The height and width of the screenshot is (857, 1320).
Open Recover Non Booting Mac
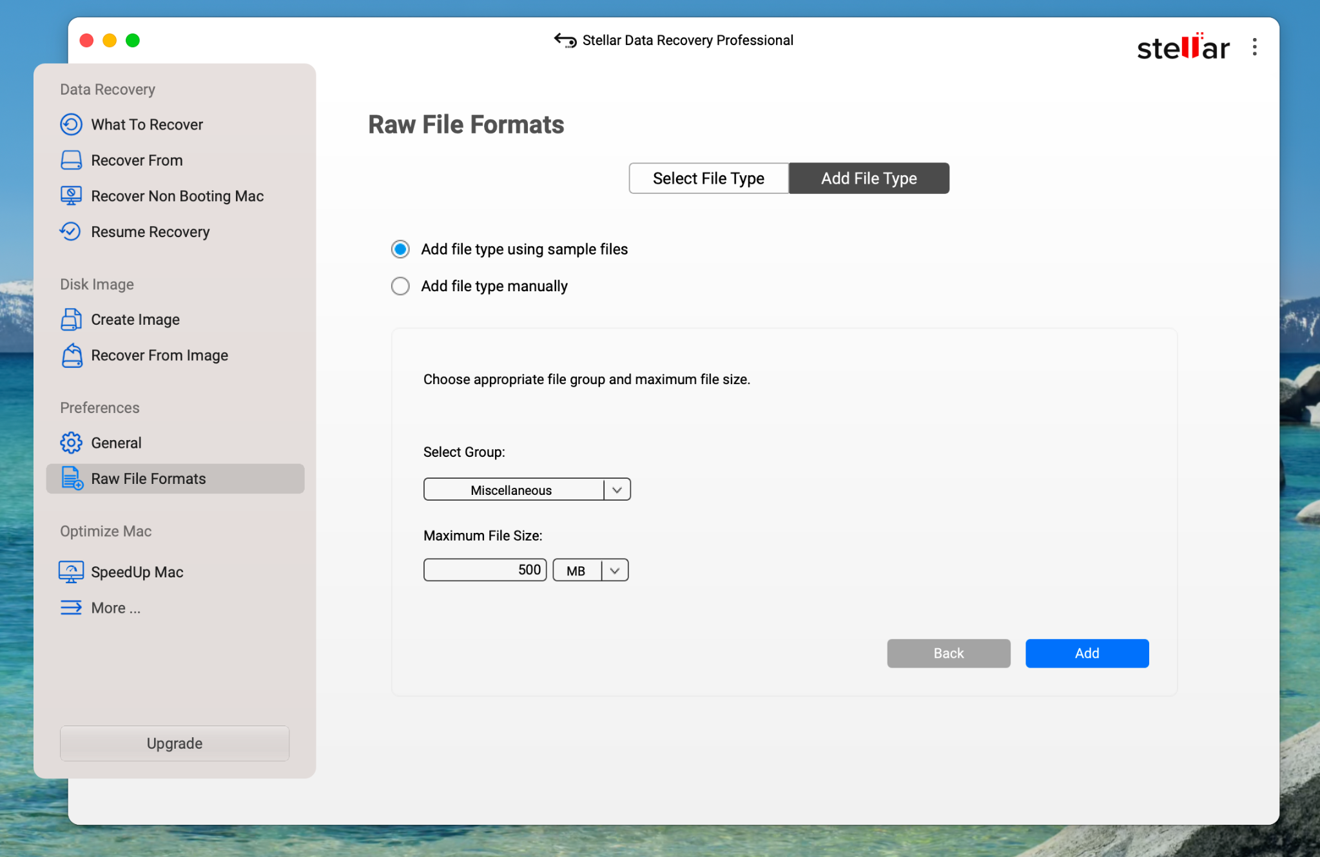177,196
